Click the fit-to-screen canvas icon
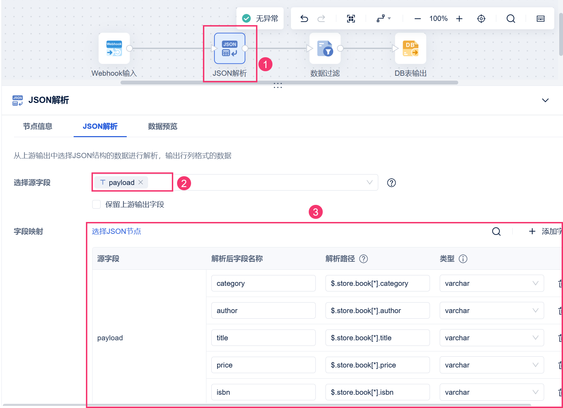 pos(351,18)
